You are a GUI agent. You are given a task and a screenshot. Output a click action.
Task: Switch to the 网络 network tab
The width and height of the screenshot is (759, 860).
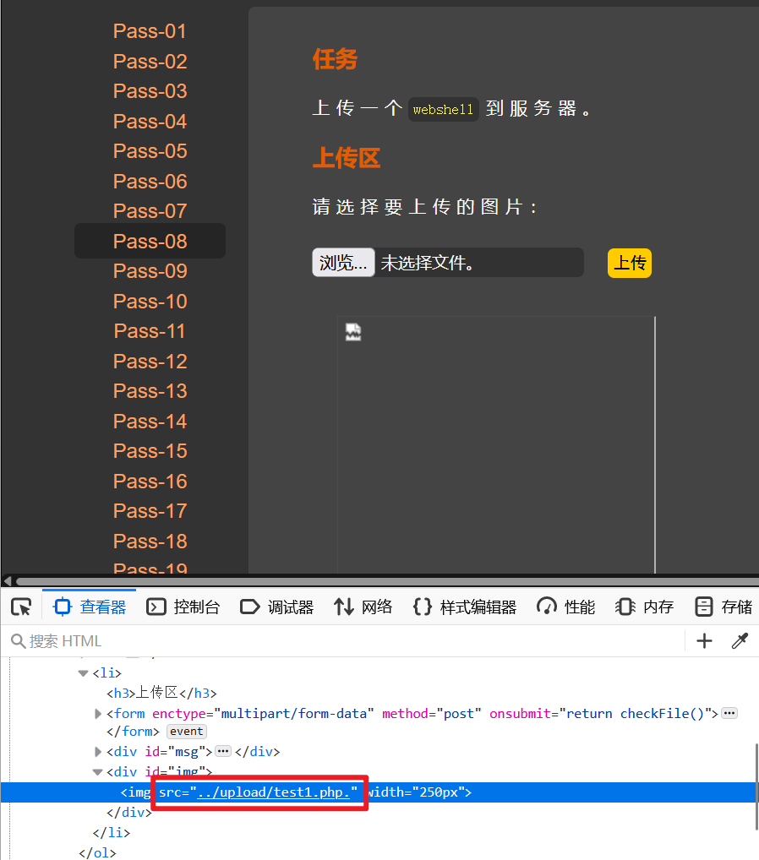pyautogui.click(x=363, y=607)
